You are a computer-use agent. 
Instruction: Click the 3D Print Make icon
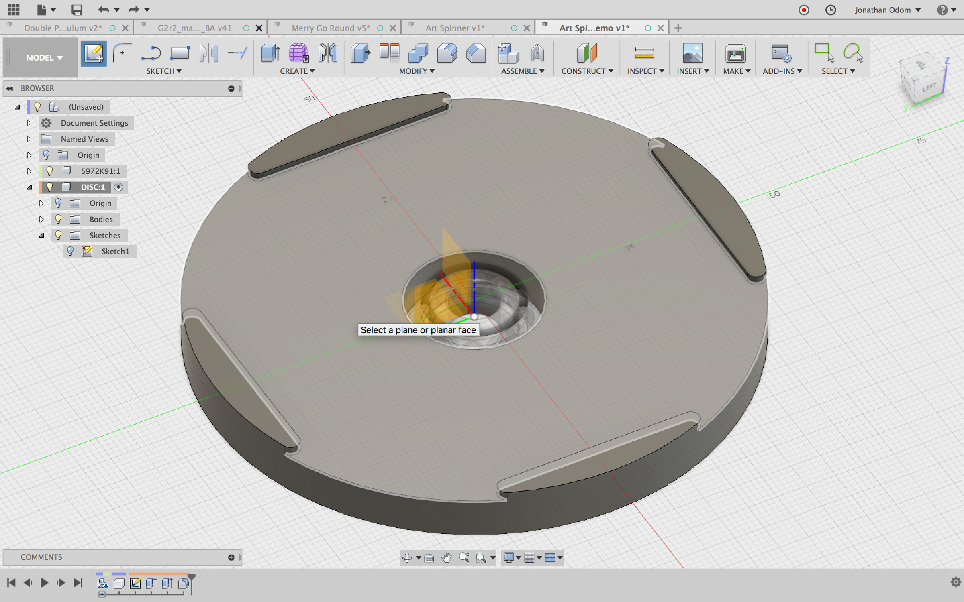pyautogui.click(x=735, y=53)
